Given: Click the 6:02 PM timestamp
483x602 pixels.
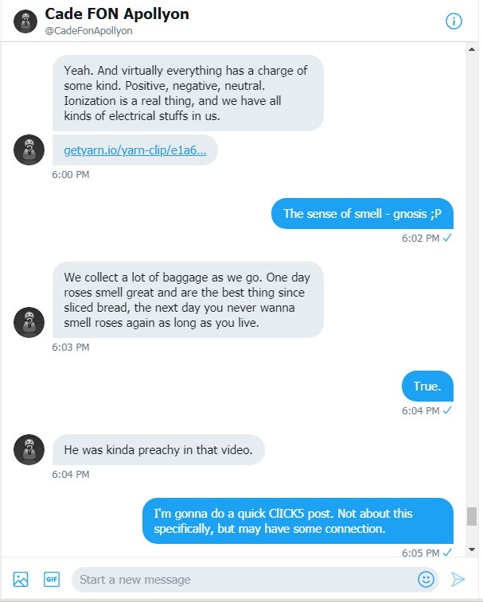Looking at the screenshot, I should (x=420, y=238).
